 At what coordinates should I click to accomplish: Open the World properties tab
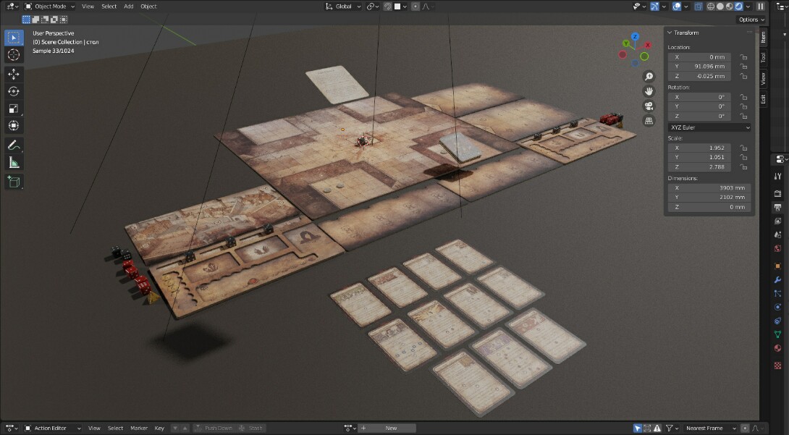[x=778, y=248]
